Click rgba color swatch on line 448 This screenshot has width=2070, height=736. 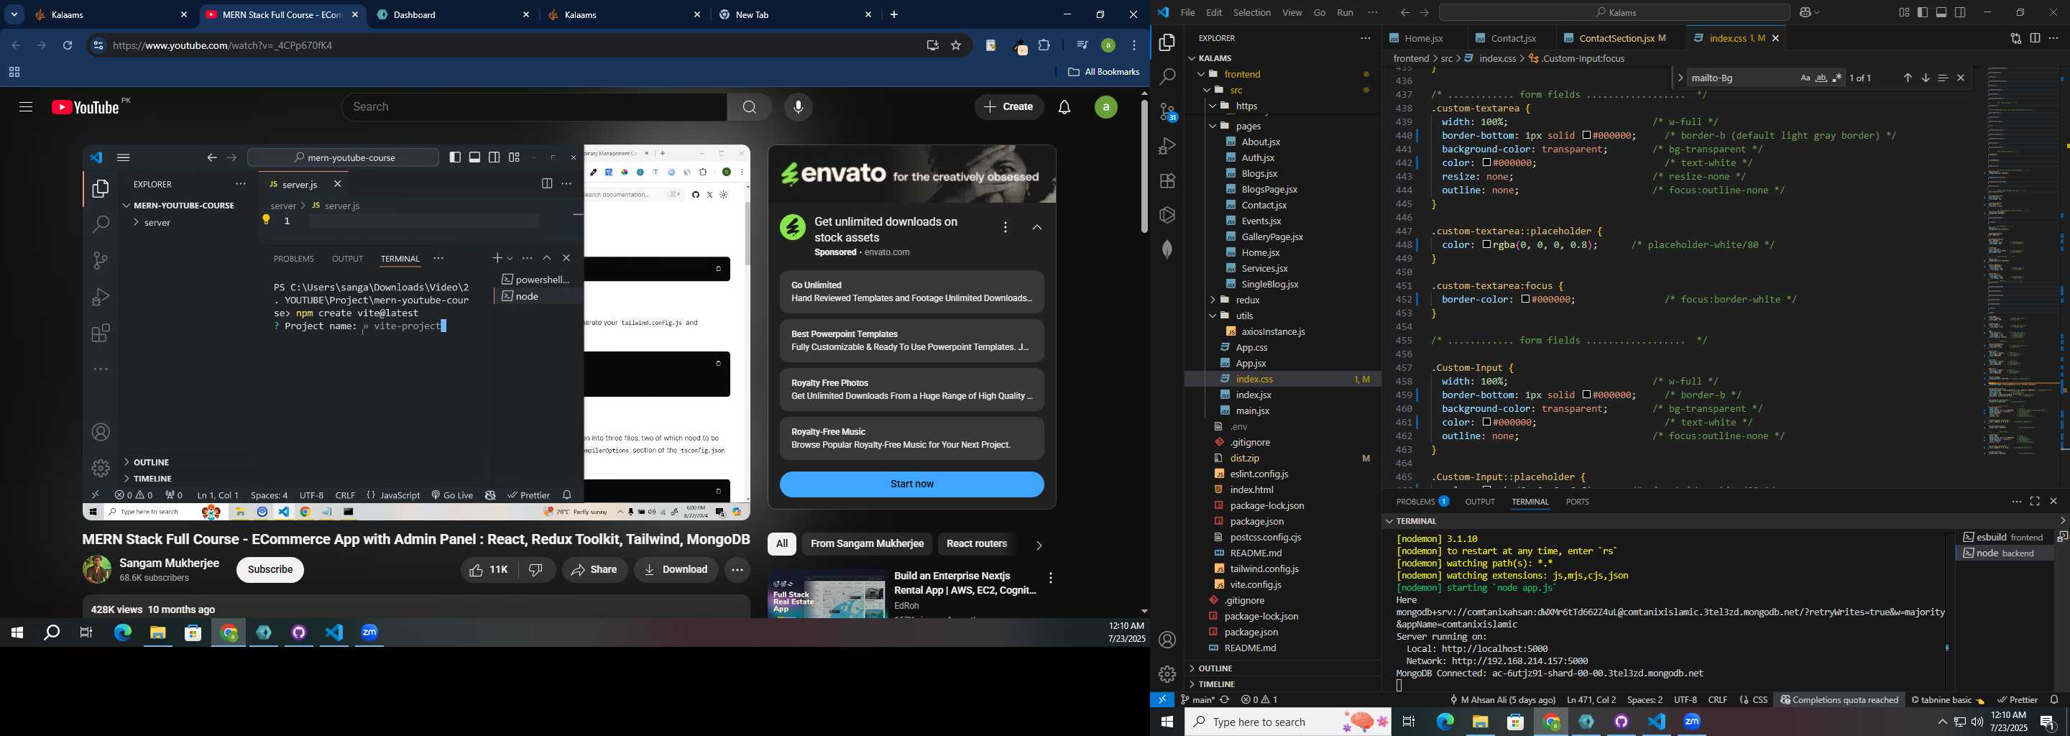1486,245
